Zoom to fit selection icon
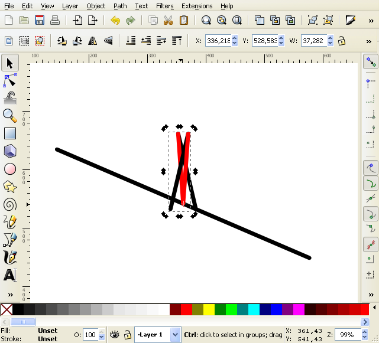The height and width of the screenshot is (343, 379). pos(206,20)
